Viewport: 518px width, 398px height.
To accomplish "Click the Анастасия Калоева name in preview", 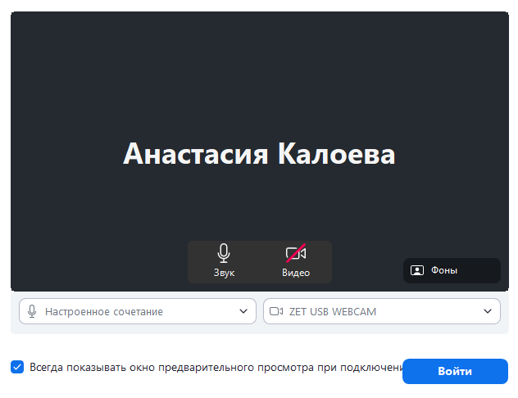I will click(x=259, y=154).
